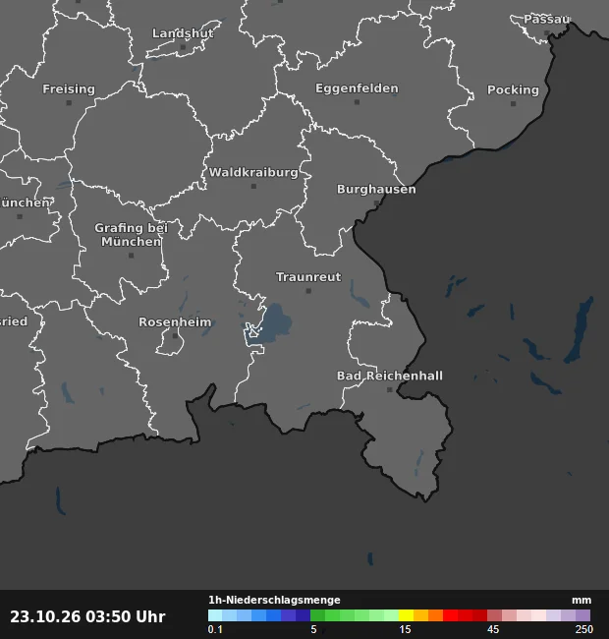
Task: Select the purple 250 mm legend swatch
Action: [x=582, y=615]
